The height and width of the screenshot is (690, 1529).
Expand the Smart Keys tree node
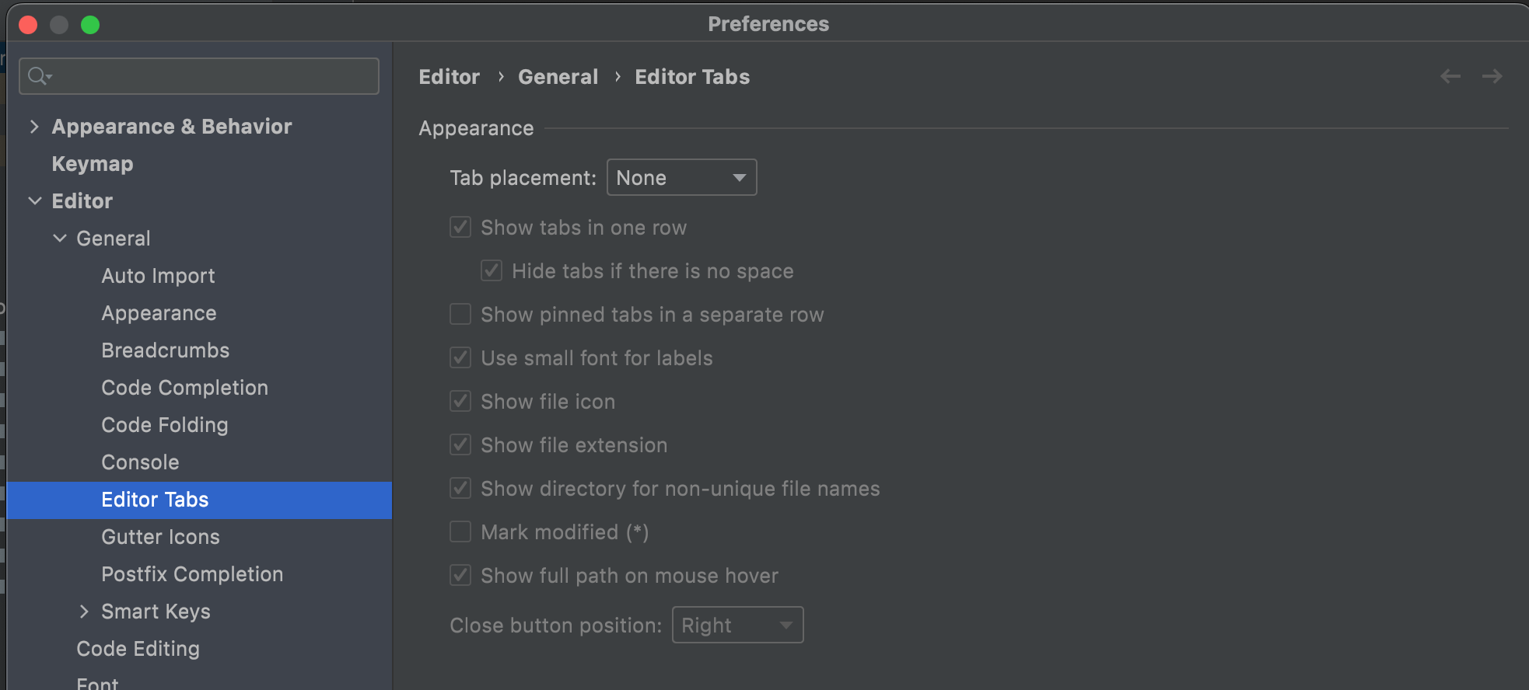(84, 612)
